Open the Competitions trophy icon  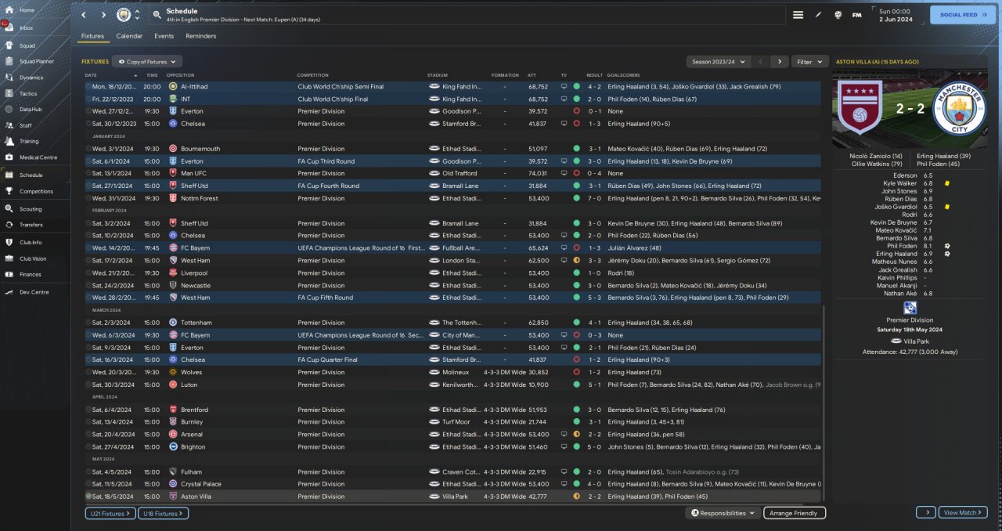pyautogui.click(x=9, y=191)
